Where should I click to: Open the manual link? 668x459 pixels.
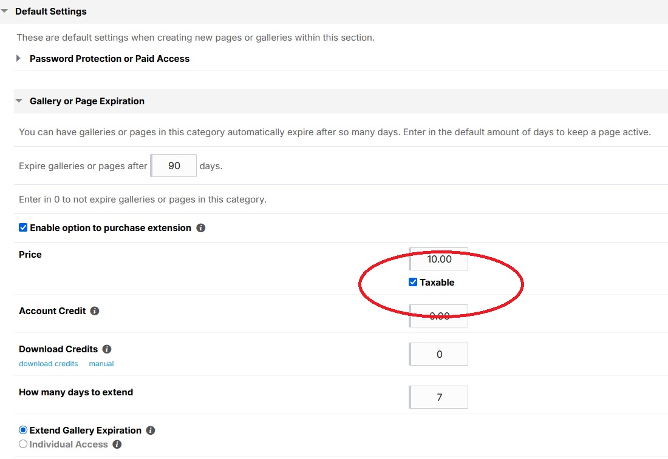pos(101,364)
